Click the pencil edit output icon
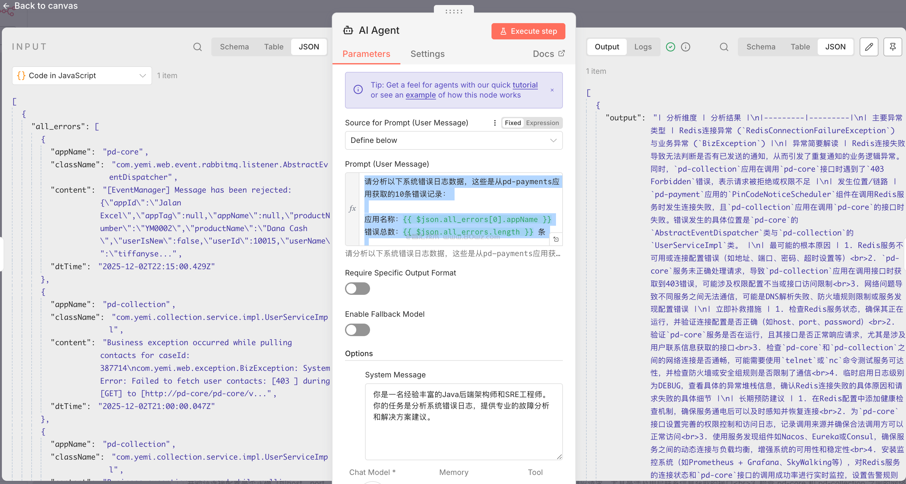This screenshot has width=906, height=484. (x=869, y=47)
